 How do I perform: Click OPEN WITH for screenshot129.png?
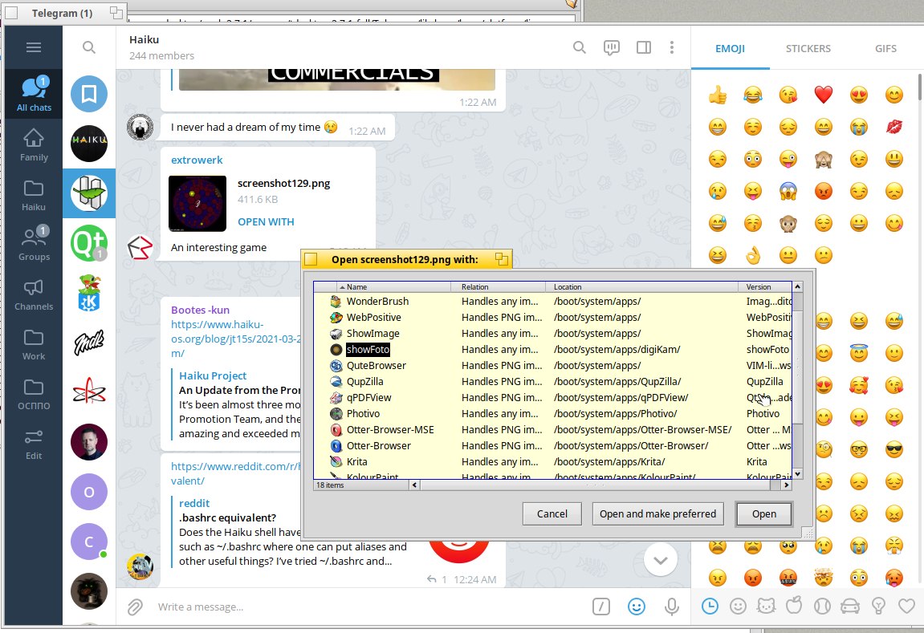(266, 222)
